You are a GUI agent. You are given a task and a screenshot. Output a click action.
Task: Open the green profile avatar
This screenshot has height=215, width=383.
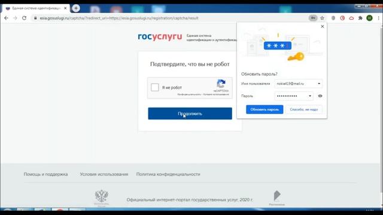tap(369, 18)
